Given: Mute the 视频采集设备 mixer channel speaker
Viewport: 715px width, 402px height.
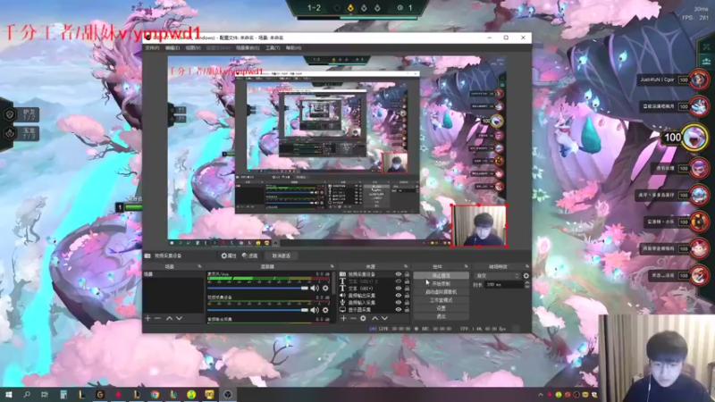Looking at the screenshot, I should [315, 310].
